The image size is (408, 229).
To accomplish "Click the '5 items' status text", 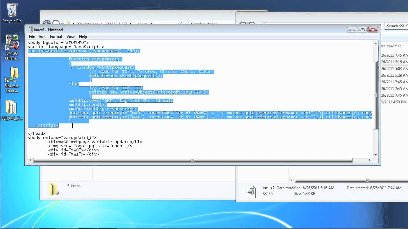I will tap(74, 186).
